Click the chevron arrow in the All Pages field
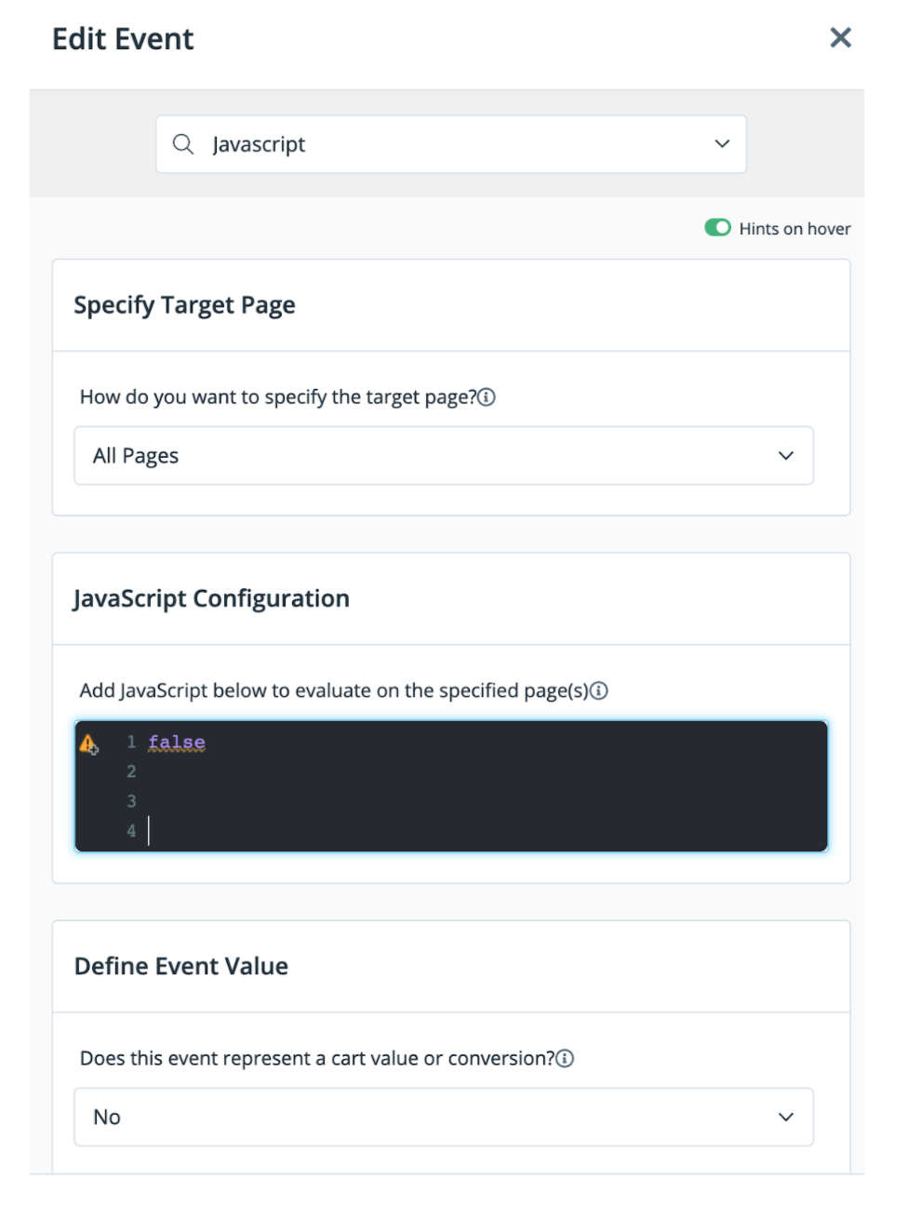Screen dimensions: 921x1219 click(786, 456)
